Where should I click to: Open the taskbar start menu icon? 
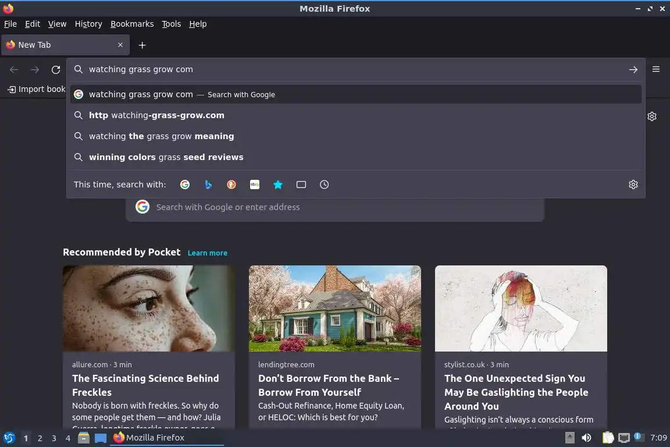(9, 438)
